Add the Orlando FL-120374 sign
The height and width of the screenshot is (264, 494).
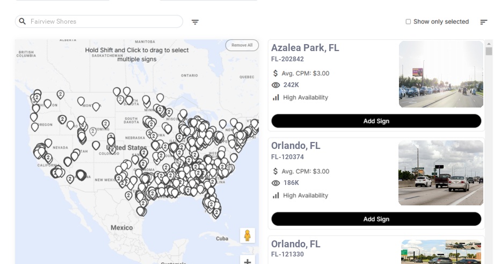376,219
